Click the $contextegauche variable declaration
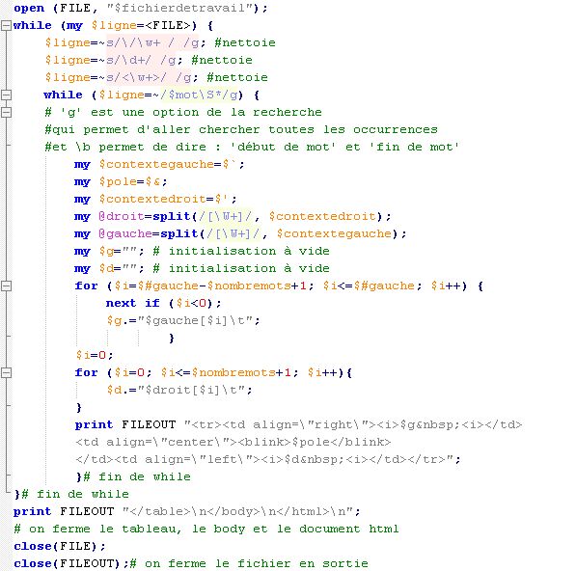 tap(159, 164)
